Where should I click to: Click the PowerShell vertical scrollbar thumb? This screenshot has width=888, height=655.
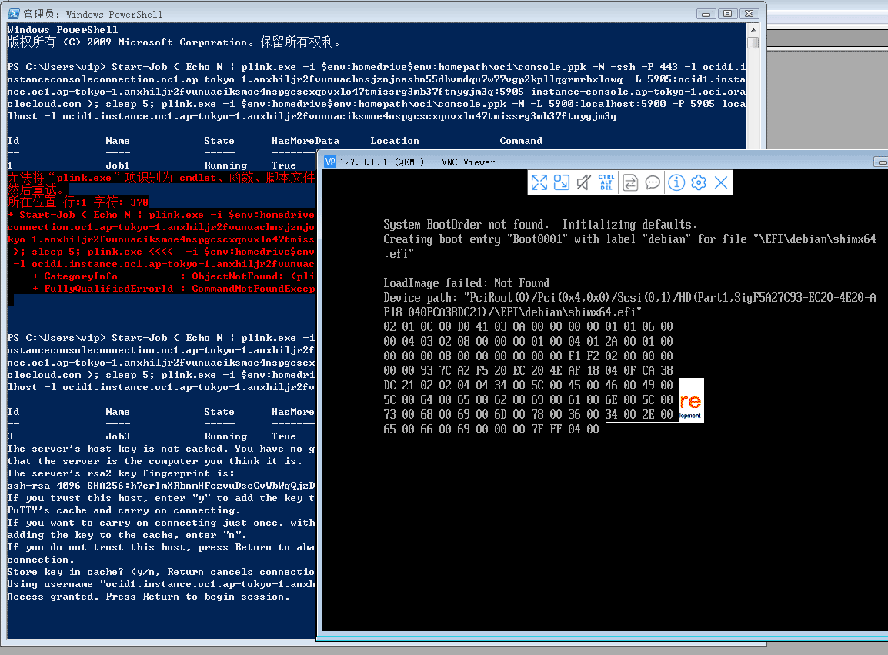(x=753, y=42)
